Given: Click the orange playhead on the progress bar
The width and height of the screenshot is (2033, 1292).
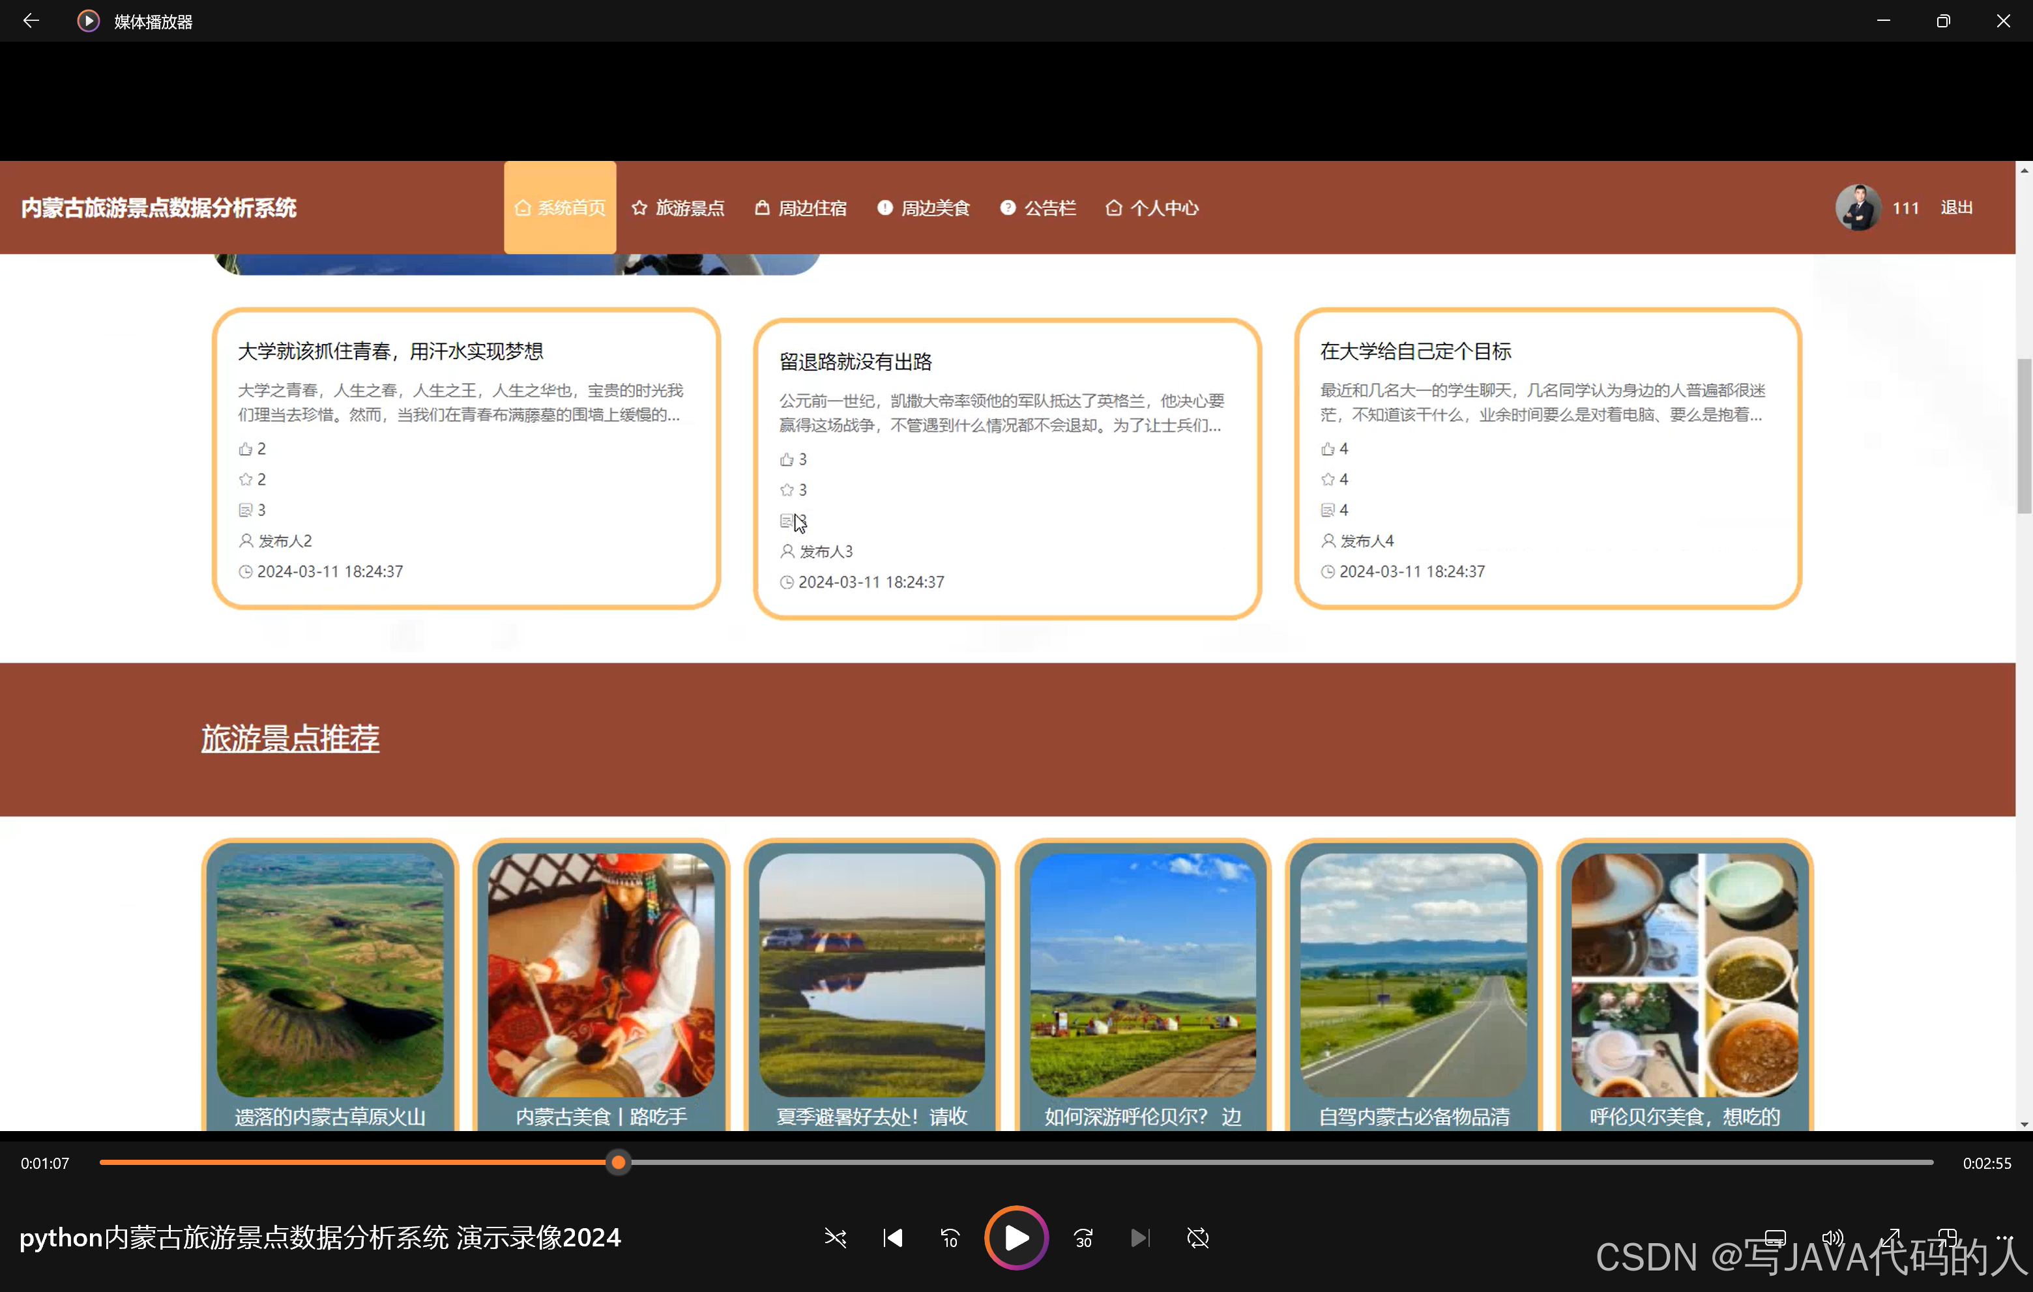Looking at the screenshot, I should tap(618, 1163).
